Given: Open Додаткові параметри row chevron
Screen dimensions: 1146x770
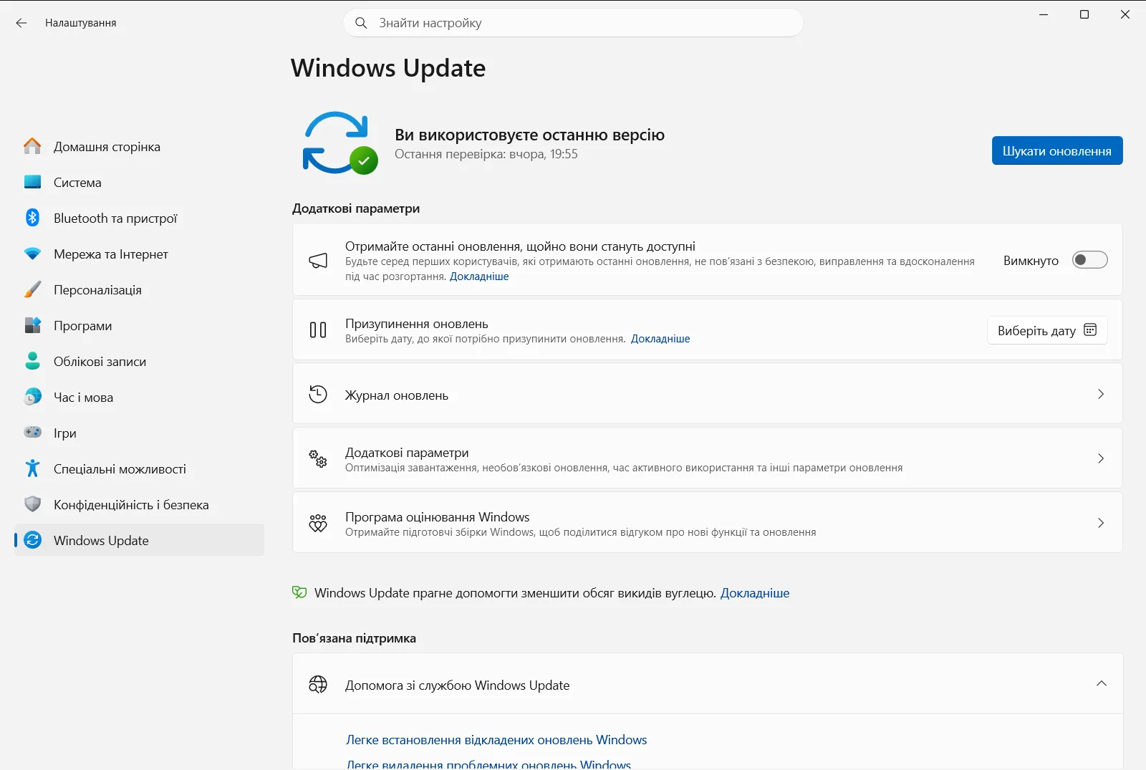Looking at the screenshot, I should coord(1101,458).
